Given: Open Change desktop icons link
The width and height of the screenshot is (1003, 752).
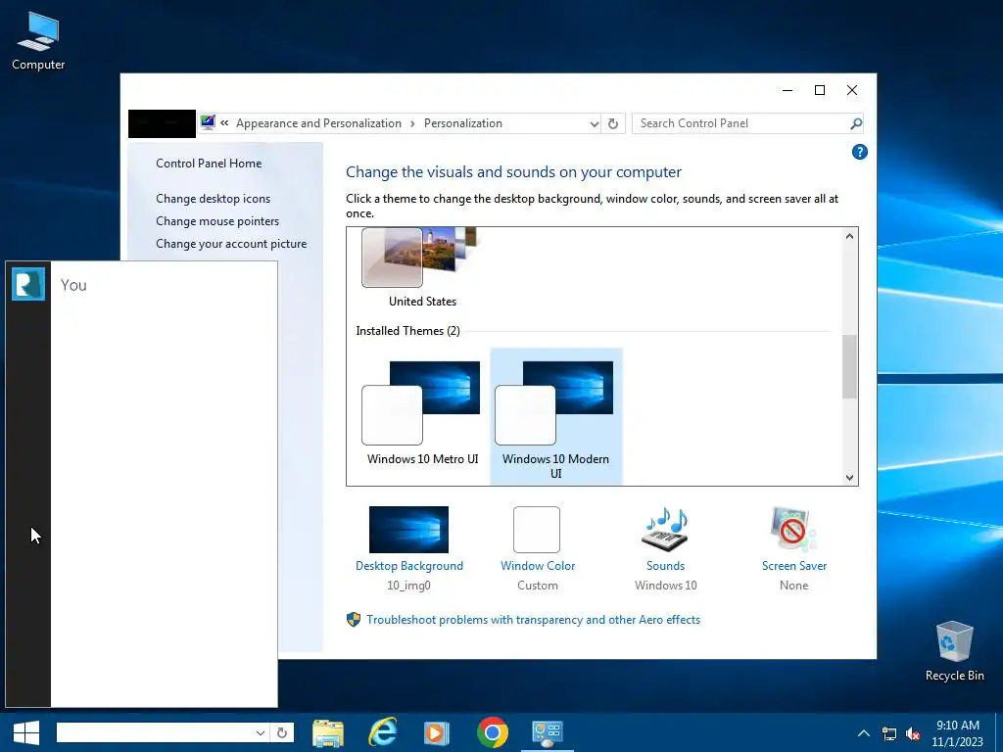Looking at the screenshot, I should pos(213,198).
